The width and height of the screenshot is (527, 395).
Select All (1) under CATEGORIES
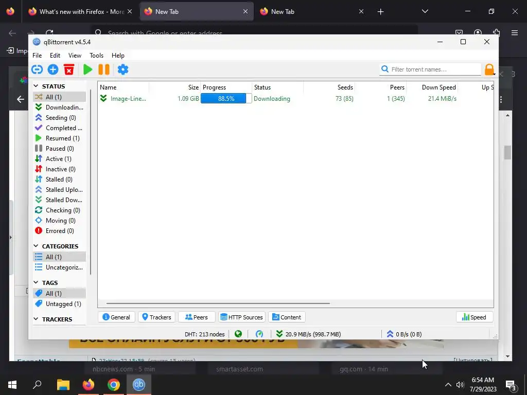60,257
